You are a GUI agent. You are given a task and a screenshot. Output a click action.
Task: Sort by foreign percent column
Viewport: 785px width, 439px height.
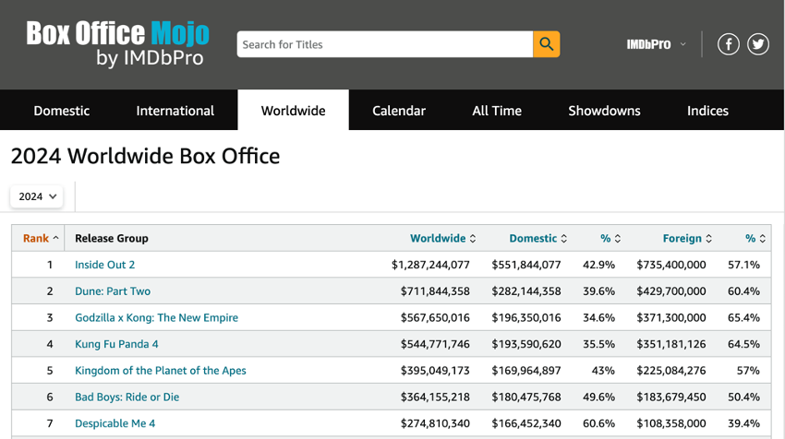pos(755,238)
